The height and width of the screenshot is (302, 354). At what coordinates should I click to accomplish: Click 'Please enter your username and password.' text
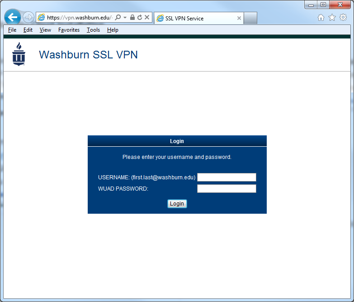click(177, 157)
